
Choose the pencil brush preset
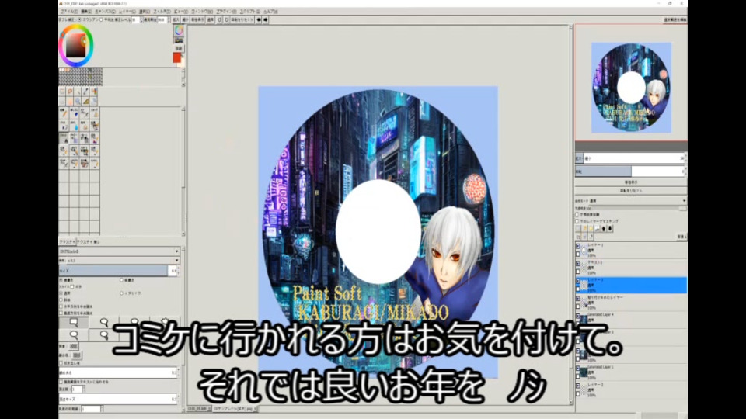tap(63, 113)
